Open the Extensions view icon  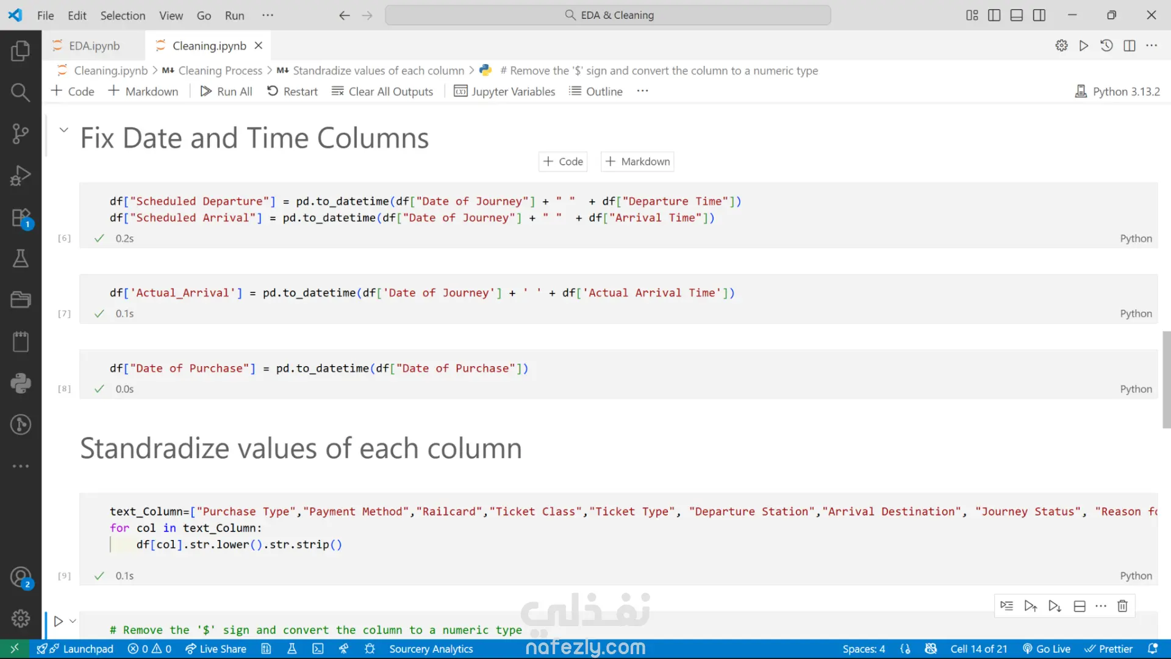tap(20, 218)
